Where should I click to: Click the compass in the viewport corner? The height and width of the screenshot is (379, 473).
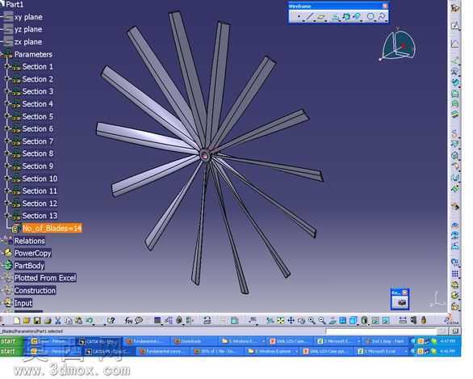point(398,44)
